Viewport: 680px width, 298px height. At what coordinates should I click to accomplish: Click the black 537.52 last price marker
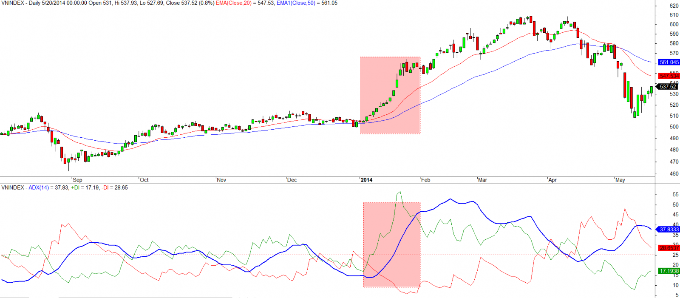[x=668, y=87]
